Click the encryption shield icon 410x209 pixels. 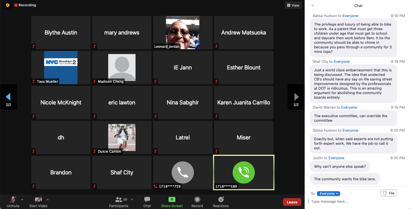click(x=8, y=5)
